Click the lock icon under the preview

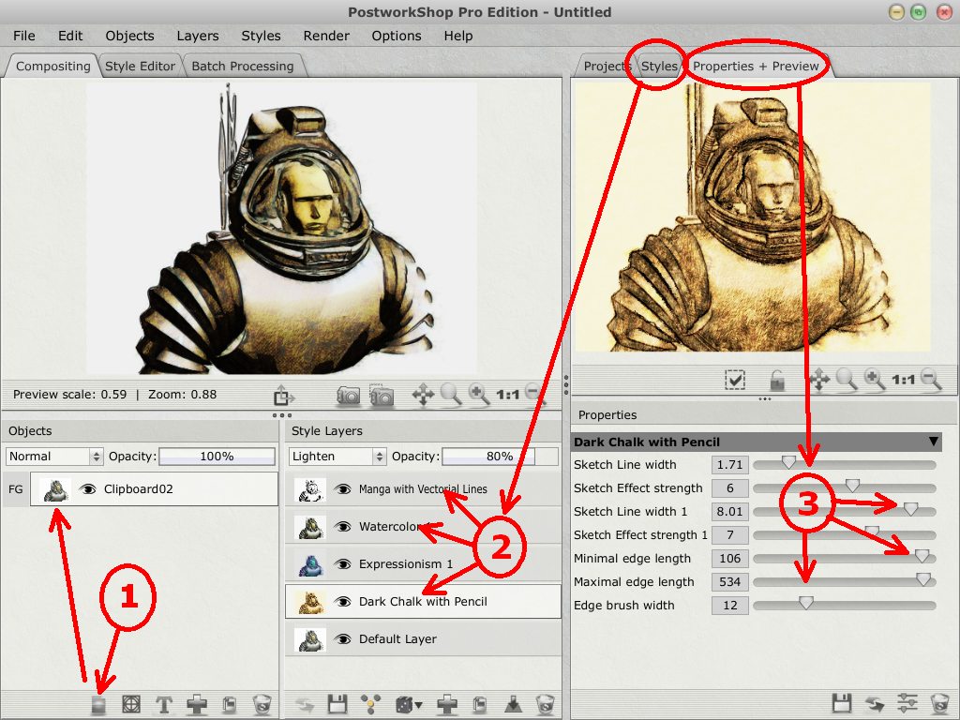click(x=777, y=380)
